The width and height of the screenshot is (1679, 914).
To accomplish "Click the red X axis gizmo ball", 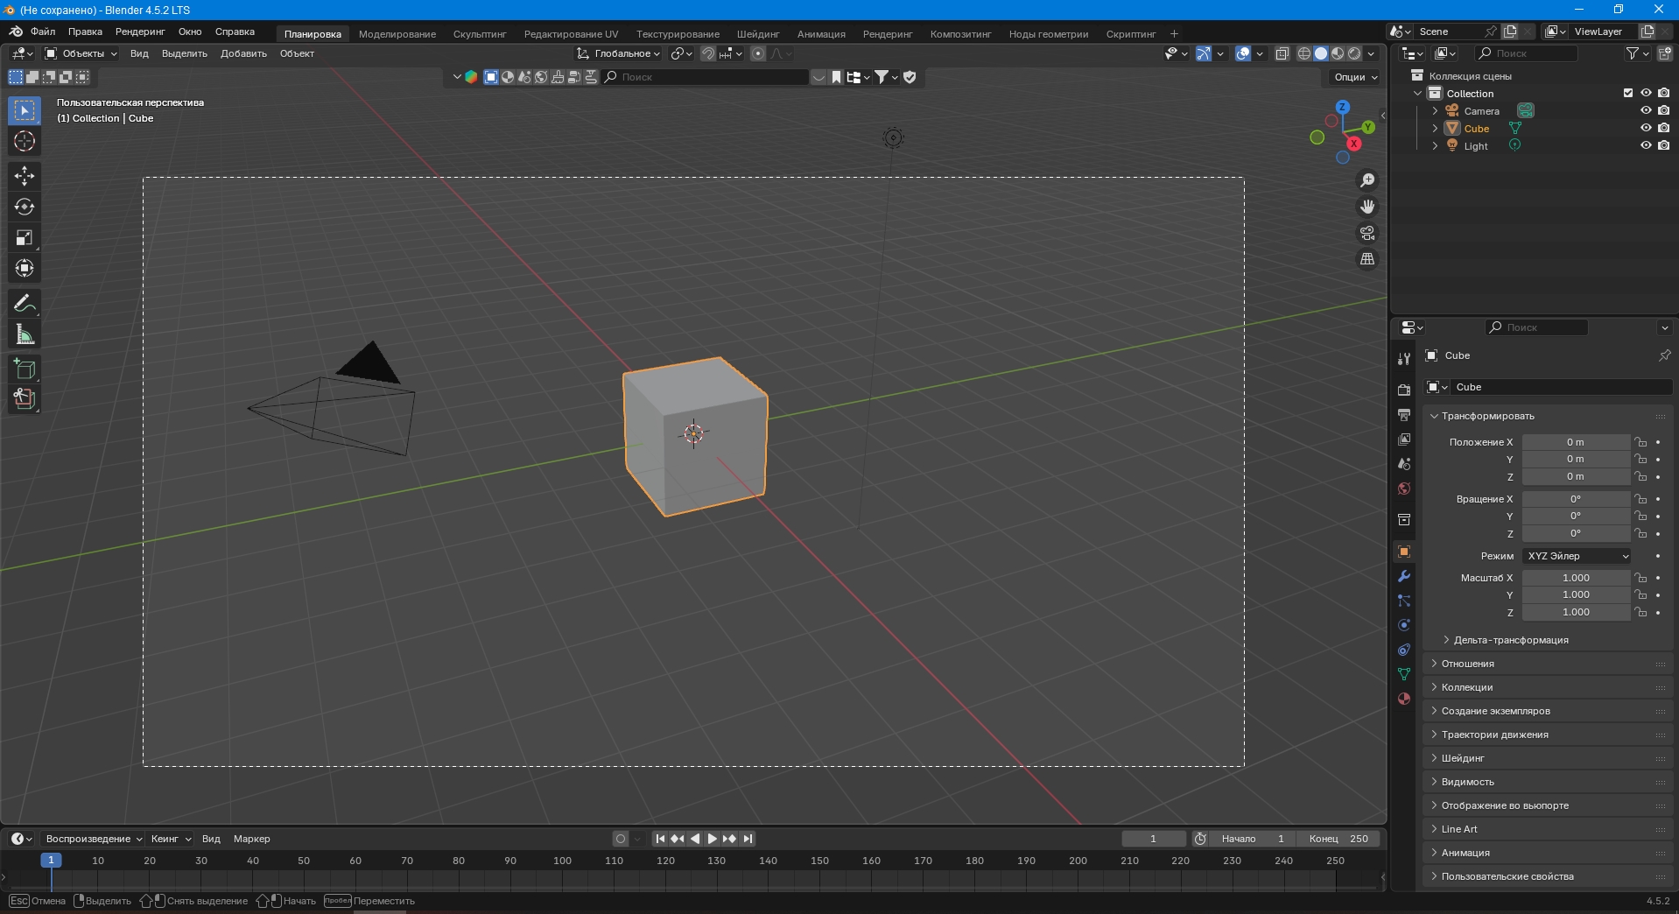I will 1353,144.
